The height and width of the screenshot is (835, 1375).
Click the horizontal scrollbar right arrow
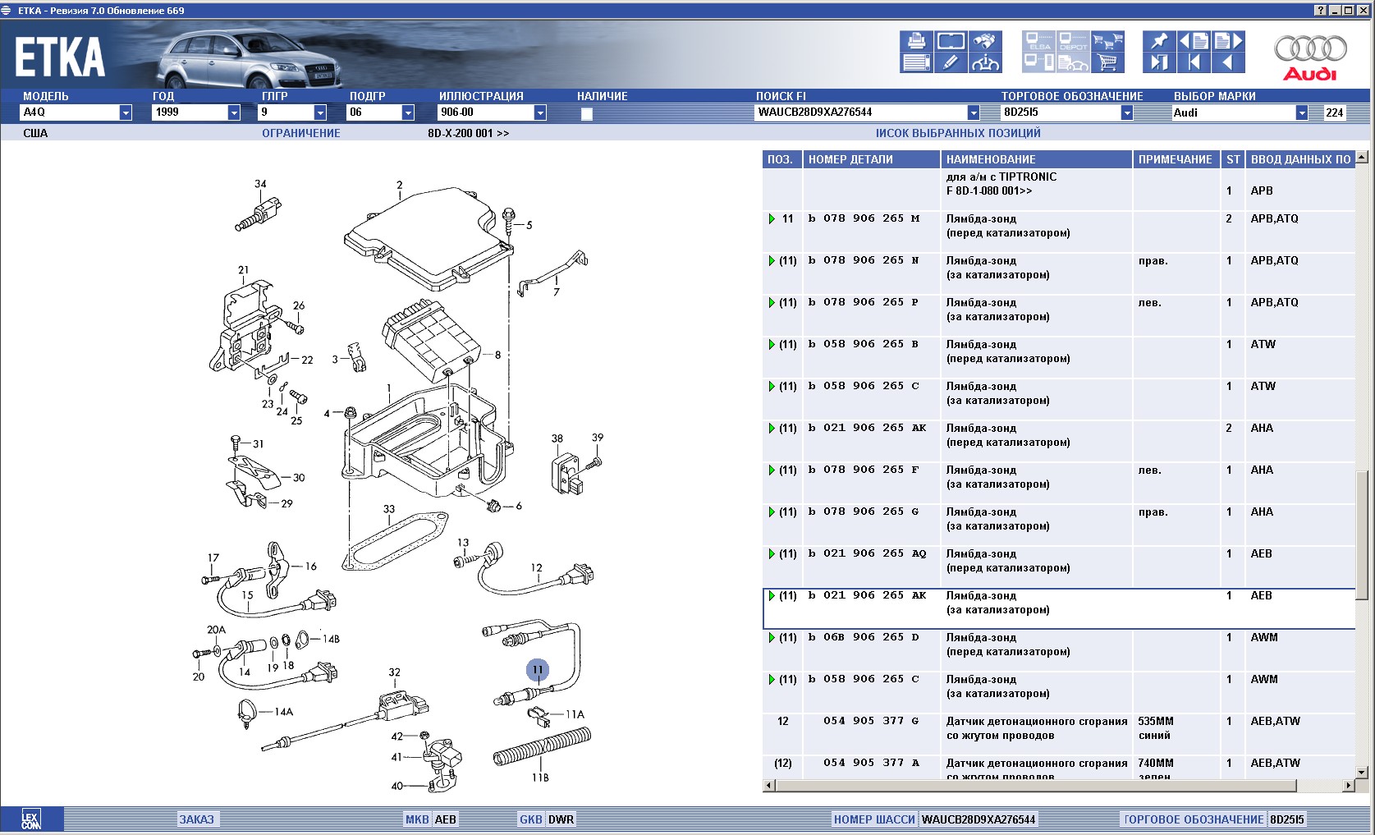1348,786
